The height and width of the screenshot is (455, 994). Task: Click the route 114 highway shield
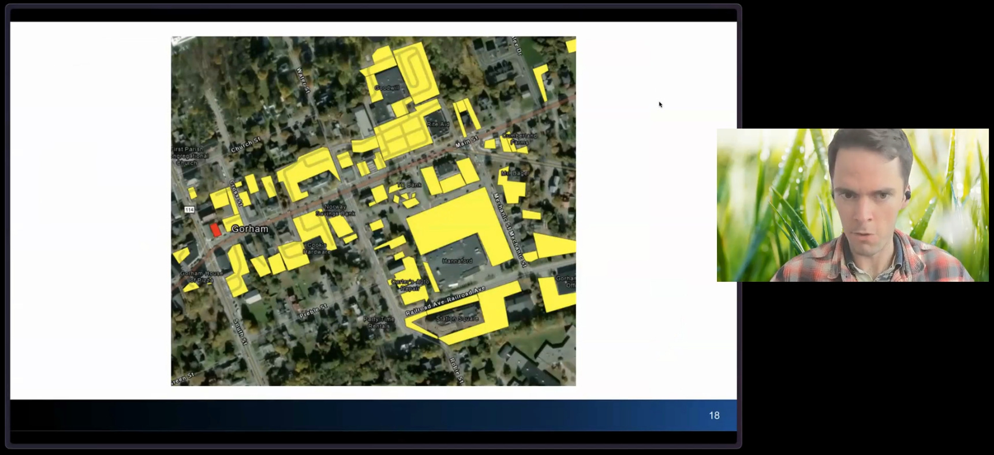(x=189, y=209)
